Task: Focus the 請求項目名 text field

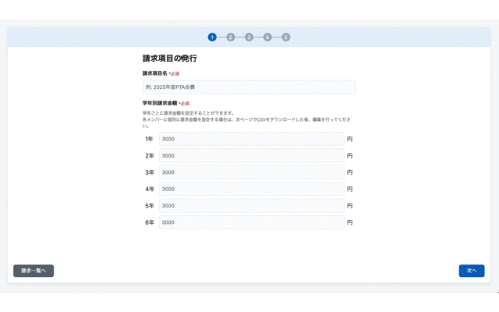Action: [249, 87]
